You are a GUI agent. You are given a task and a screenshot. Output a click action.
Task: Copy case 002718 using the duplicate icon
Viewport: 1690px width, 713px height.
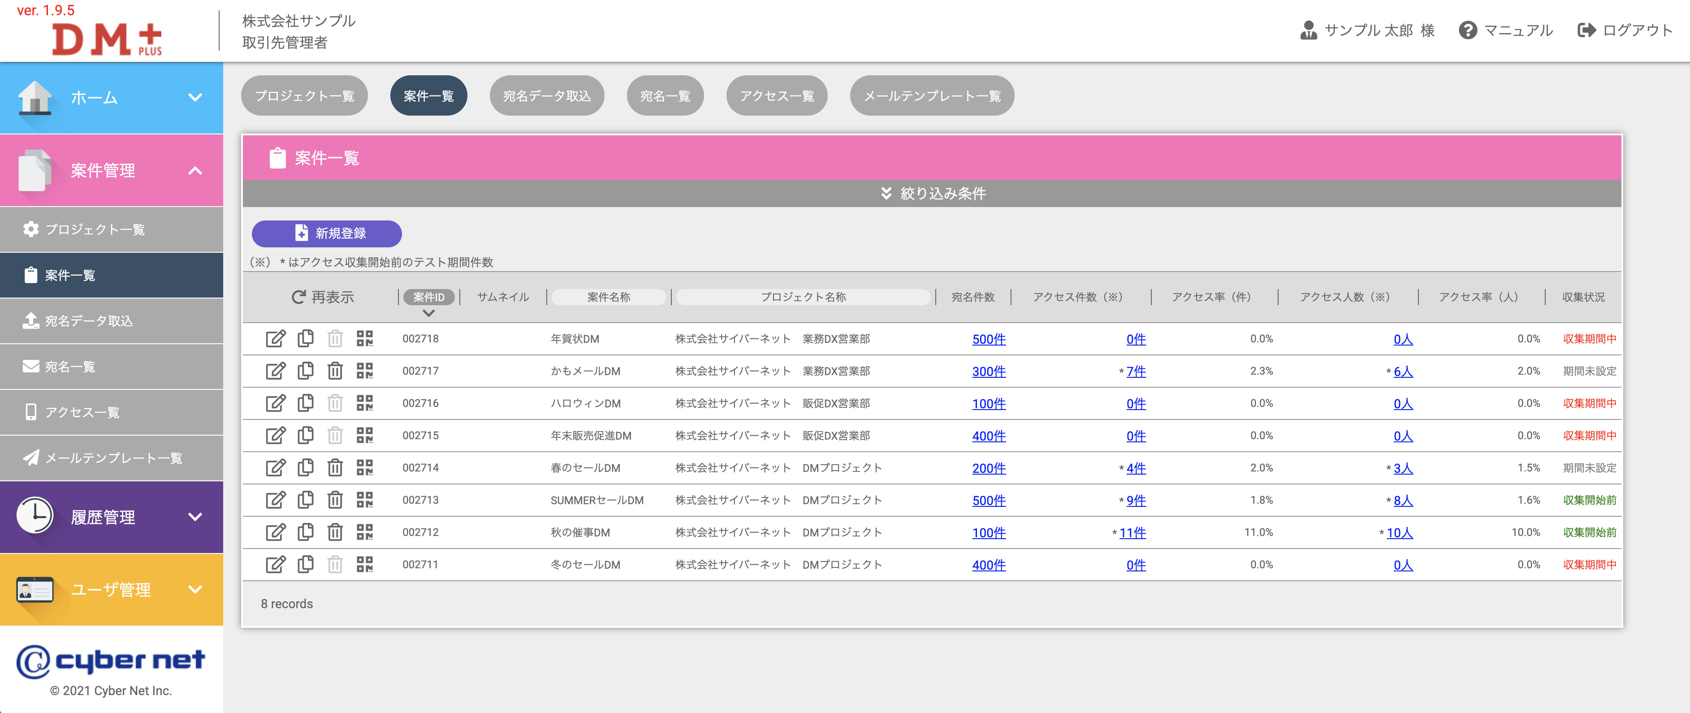click(x=305, y=338)
